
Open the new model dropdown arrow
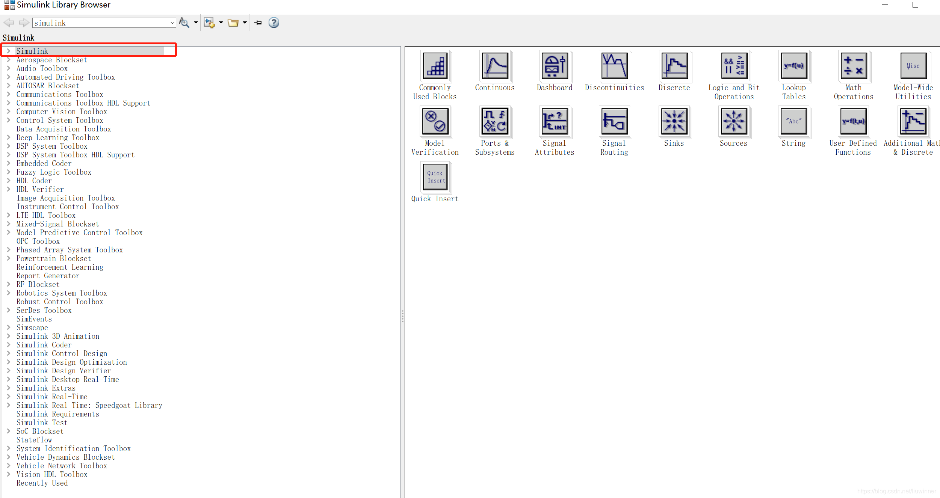[221, 23]
